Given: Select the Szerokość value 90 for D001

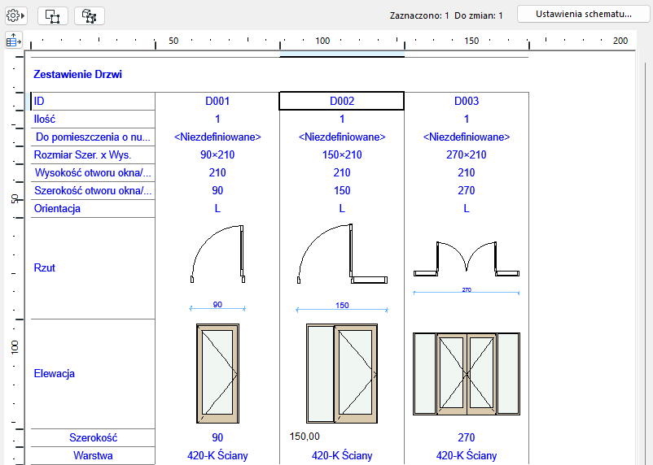Looking at the screenshot, I should (x=217, y=437).
